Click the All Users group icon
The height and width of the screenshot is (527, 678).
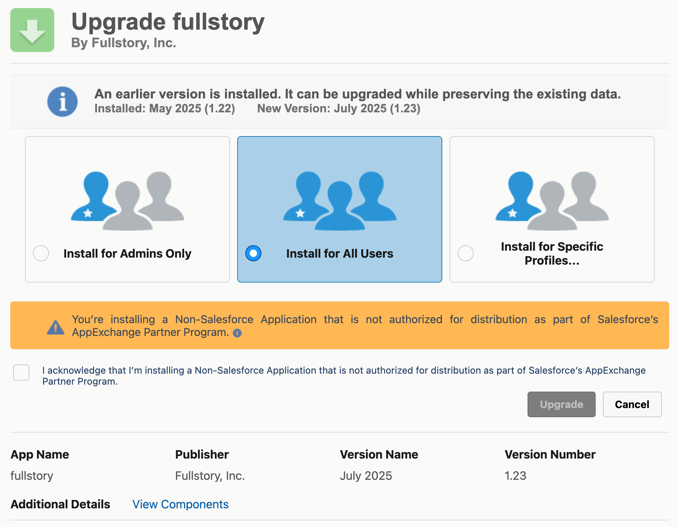[x=340, y=201]
